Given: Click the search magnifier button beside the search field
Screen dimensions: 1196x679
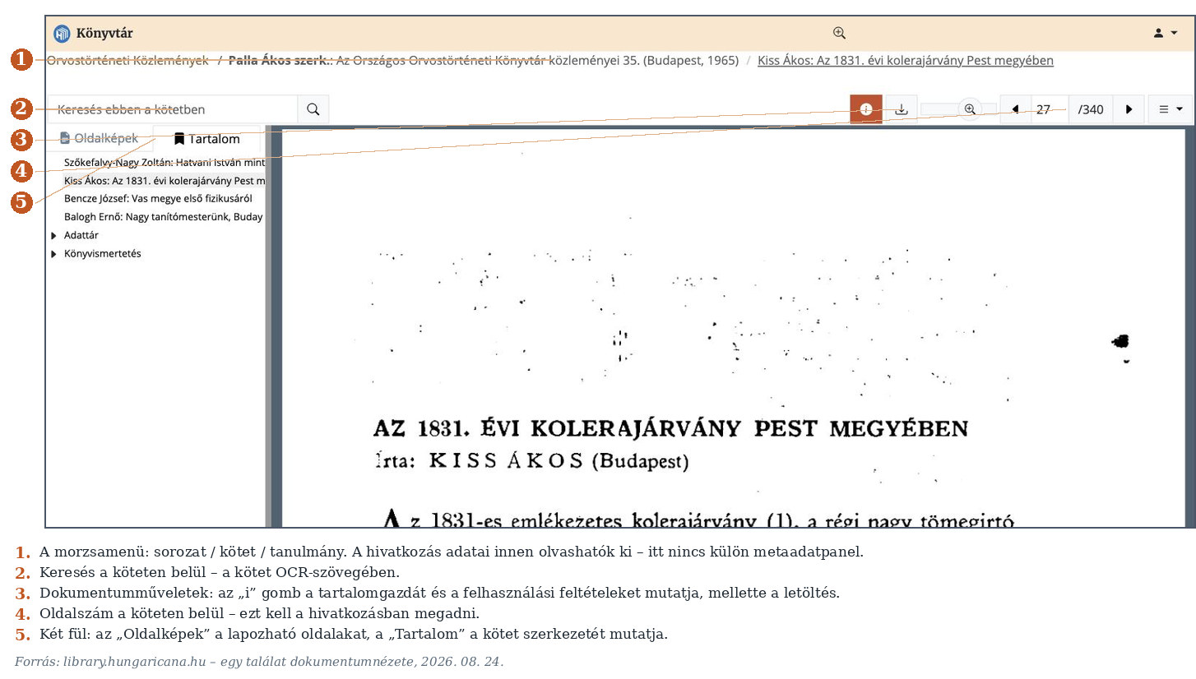Looking at the screenshot, I should (x=313, y=109).
